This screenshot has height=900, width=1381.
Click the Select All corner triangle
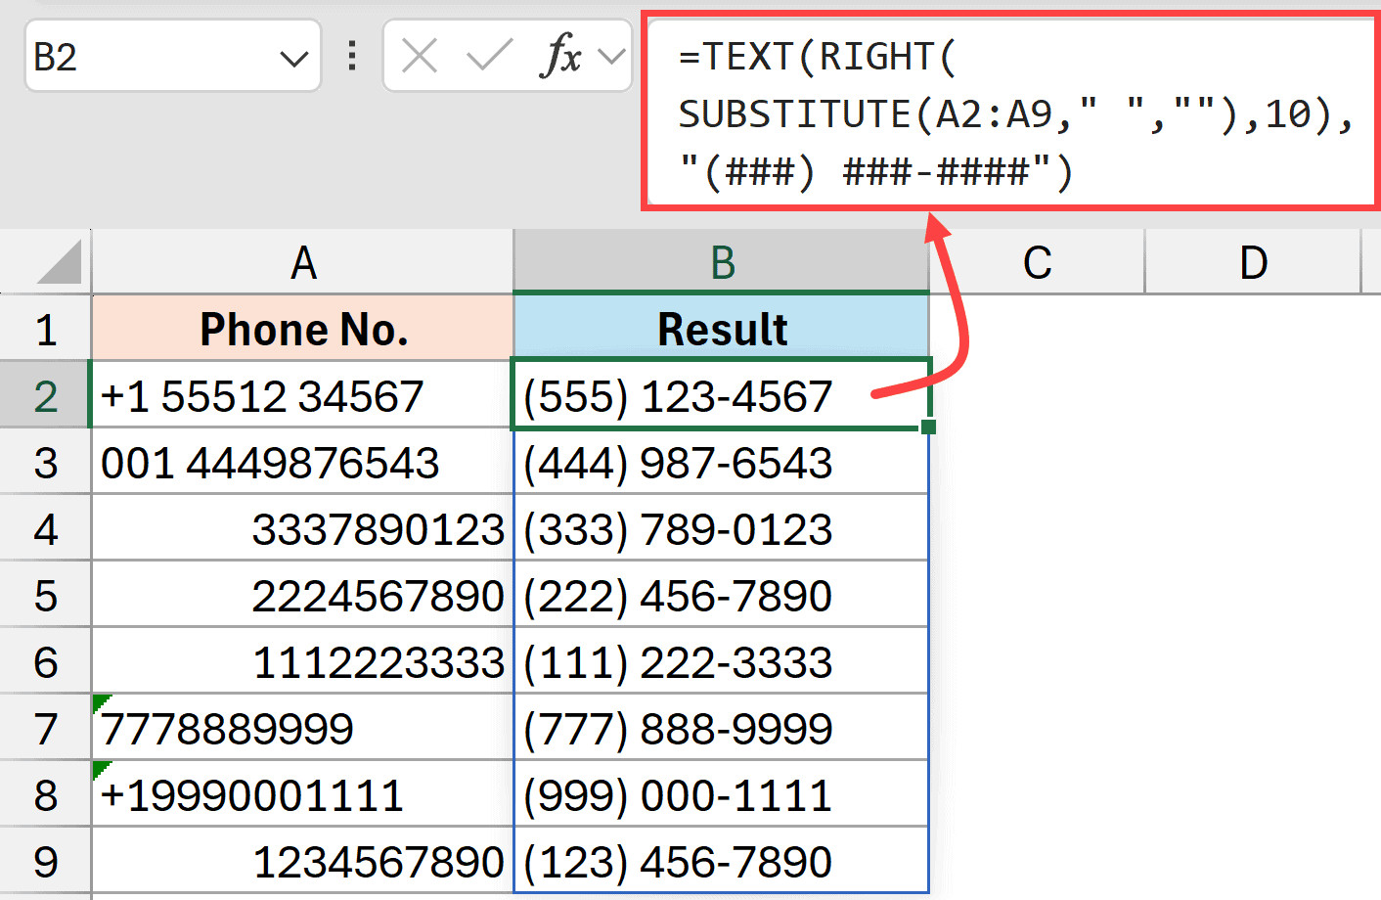pyautogui.click(x=59, y=262)
